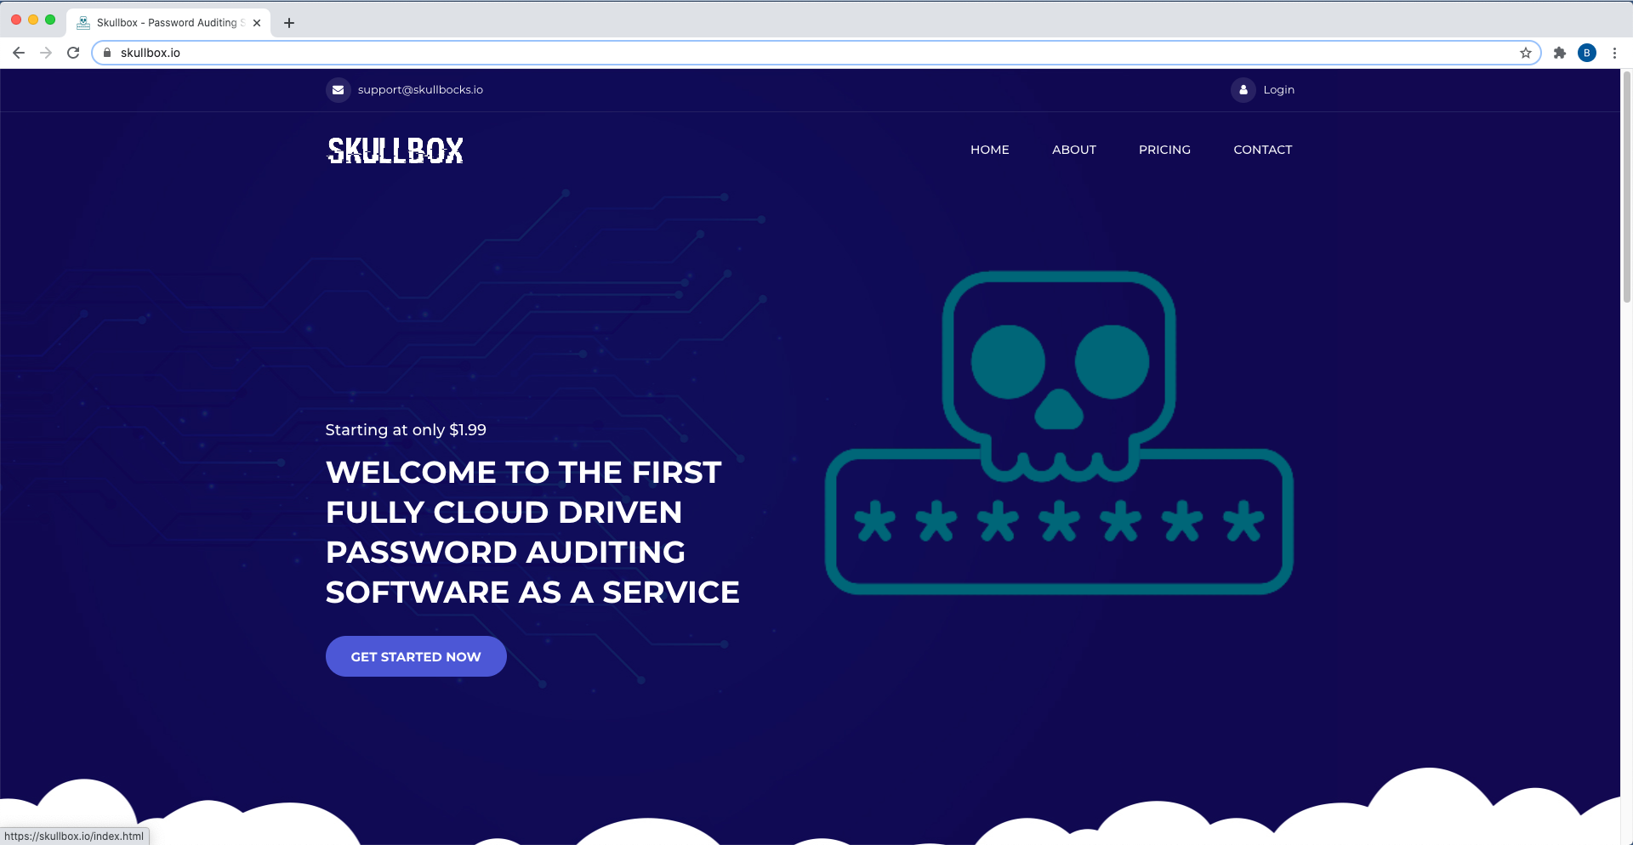Click the back navigation arrow
Viewport: 1633px width, 845px height.
tap(19, 52)
